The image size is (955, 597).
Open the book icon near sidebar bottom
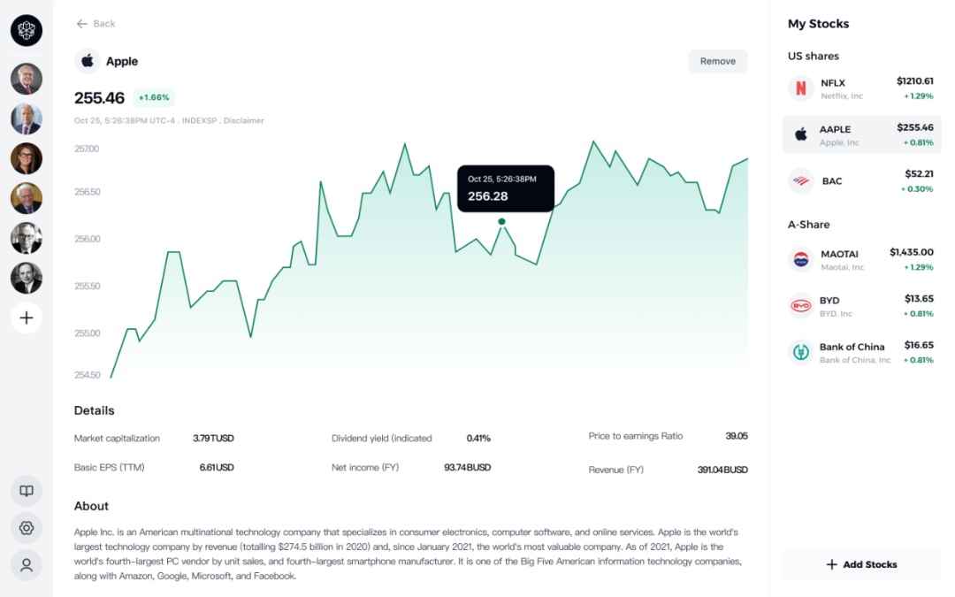(26, 490)
